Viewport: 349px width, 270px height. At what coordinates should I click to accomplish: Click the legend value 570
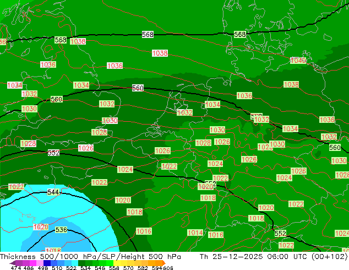[x=128, y=268]
